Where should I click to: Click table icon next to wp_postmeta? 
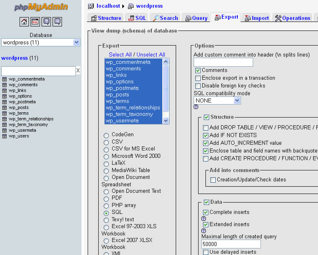coord(4,102)
